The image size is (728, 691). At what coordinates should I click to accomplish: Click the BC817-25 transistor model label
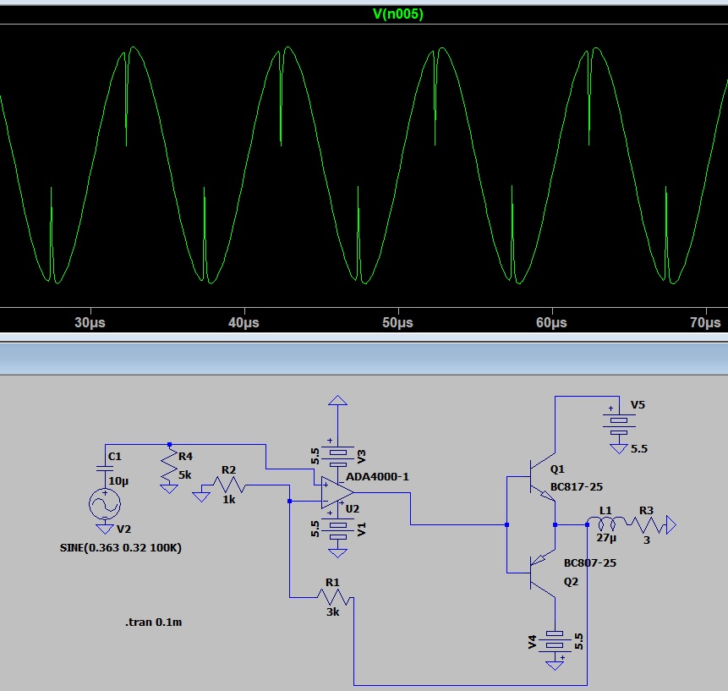[x=577, y=486]
